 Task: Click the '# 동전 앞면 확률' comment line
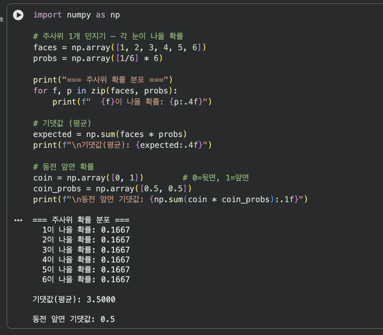coord(64,167)
